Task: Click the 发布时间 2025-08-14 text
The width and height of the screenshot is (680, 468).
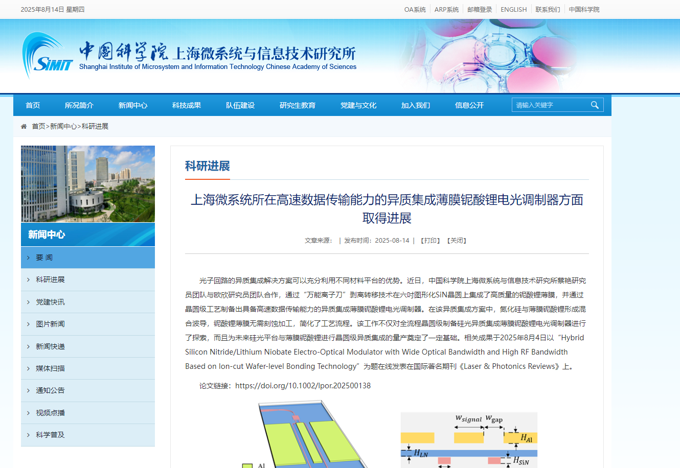Action: click(x=377, y=241)
